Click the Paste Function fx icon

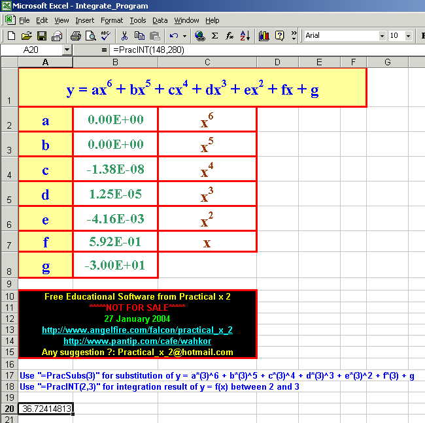229,35
